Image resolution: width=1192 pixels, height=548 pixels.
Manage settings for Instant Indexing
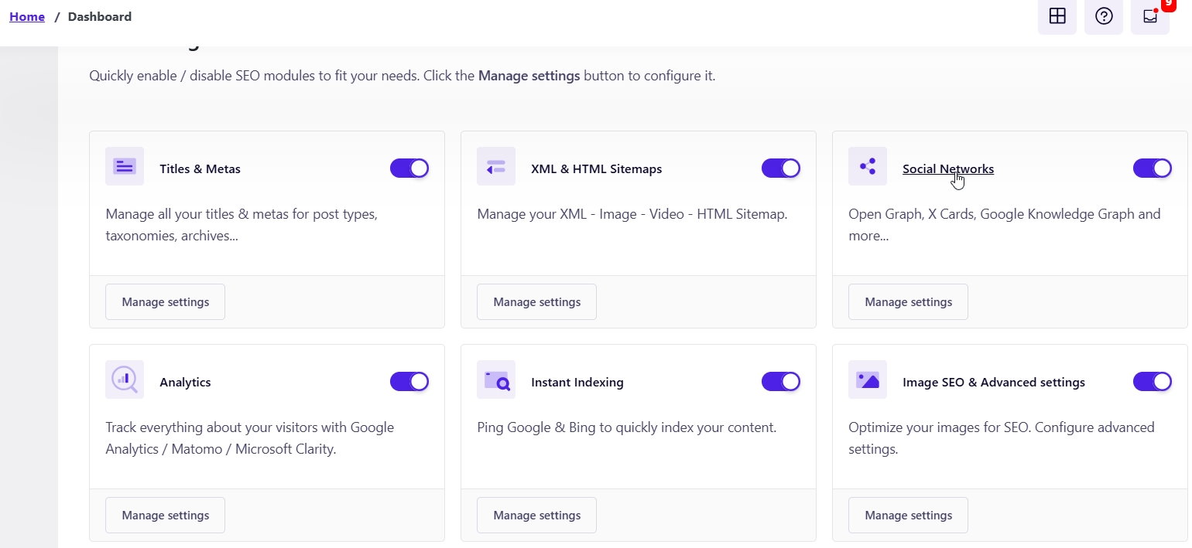coord(536,515)
